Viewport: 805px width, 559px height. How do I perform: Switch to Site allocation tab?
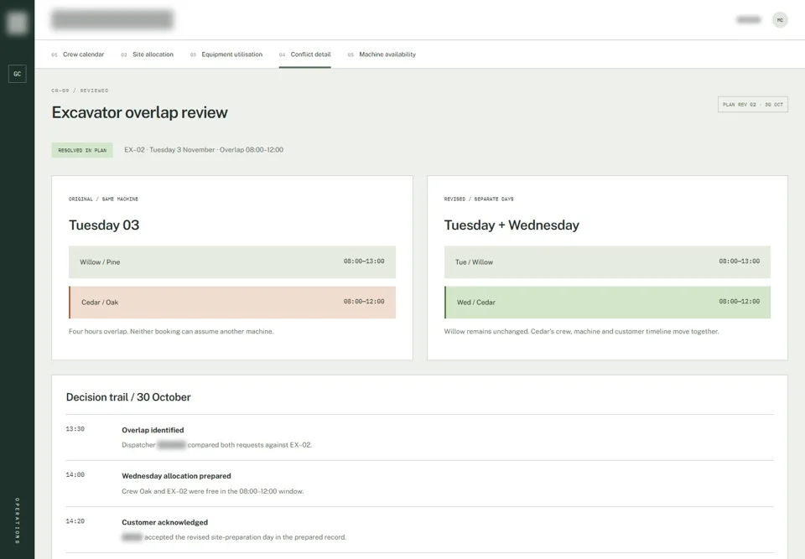[148, 54]
